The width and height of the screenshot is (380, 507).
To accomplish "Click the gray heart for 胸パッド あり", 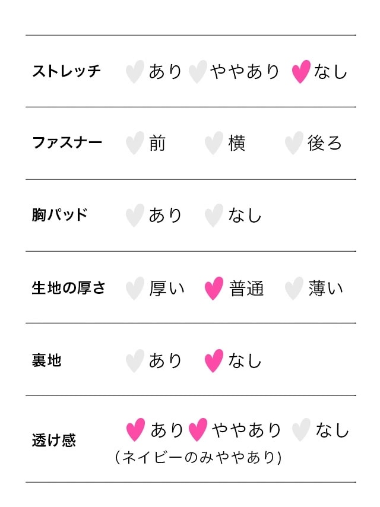I will click(135, 216).
